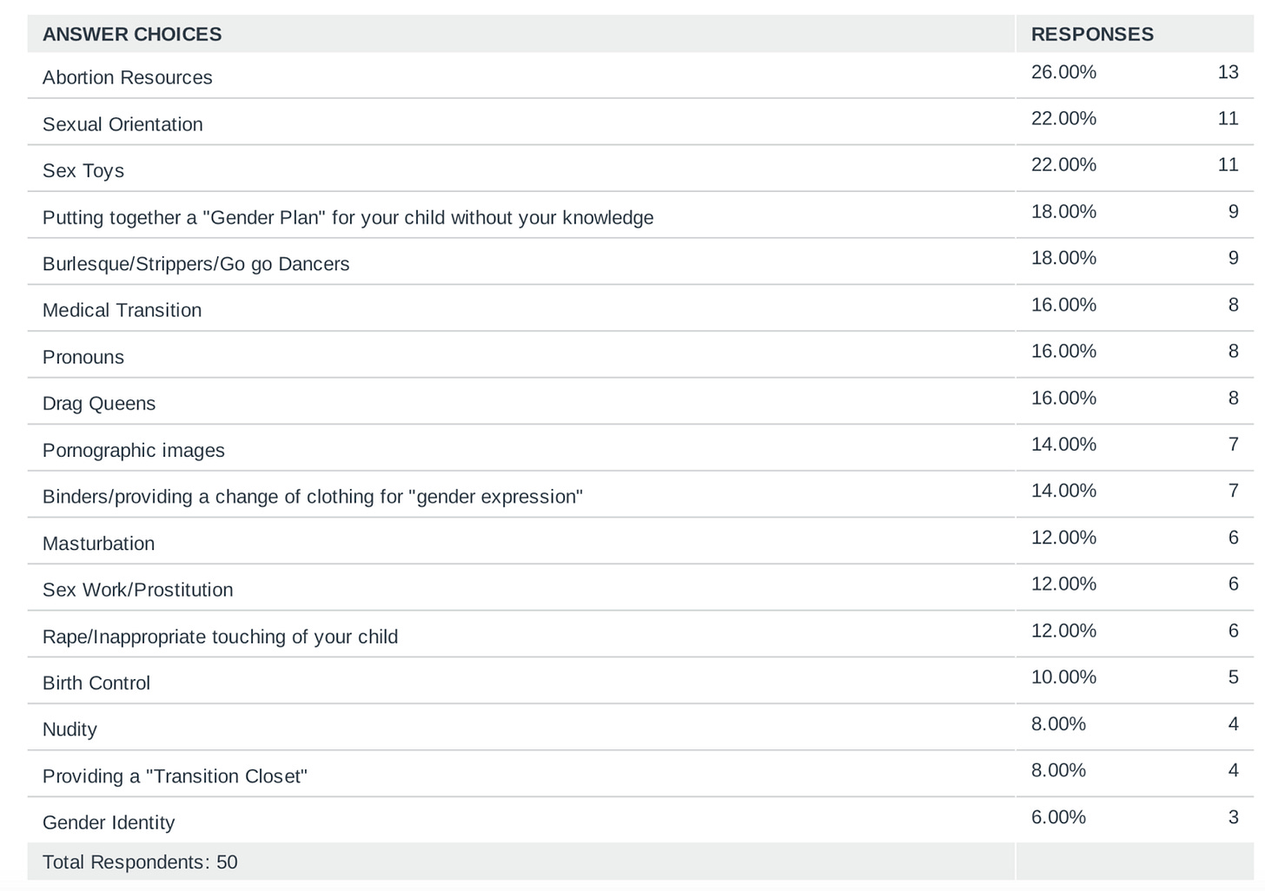
Task: Select the Medical Transition row label
Action: click(122, 310)
